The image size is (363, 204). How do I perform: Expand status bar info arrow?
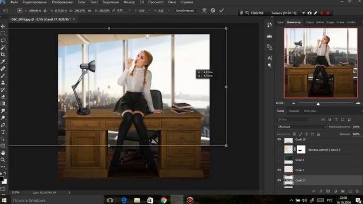69,193
